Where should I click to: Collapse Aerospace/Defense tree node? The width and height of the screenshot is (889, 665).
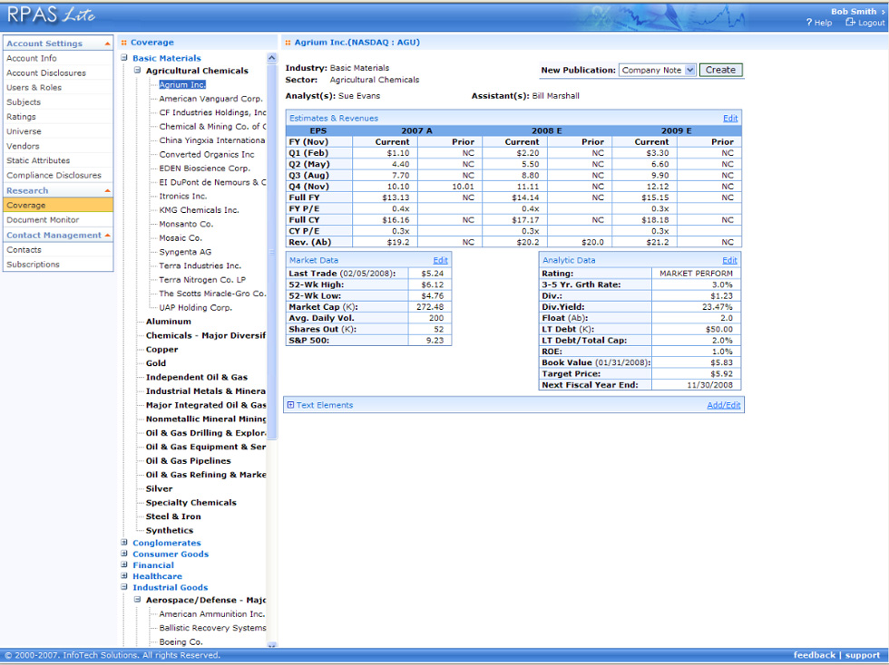(137, 599)
